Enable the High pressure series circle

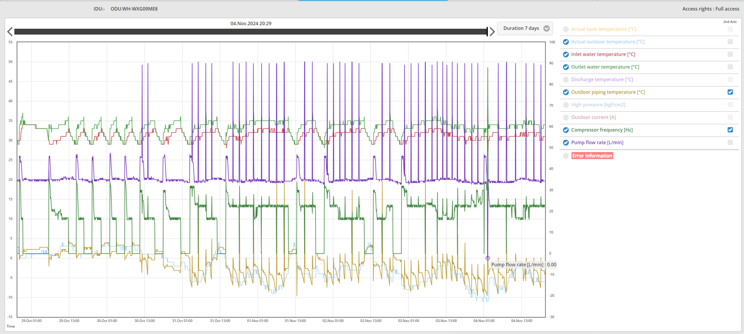point(566,105)
